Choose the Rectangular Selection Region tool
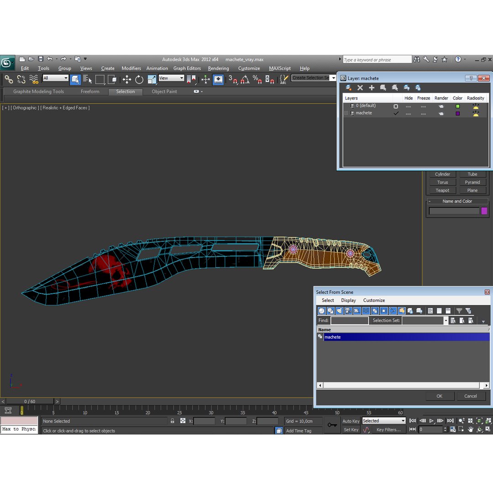The image size is (493, 493). (100, 79)
